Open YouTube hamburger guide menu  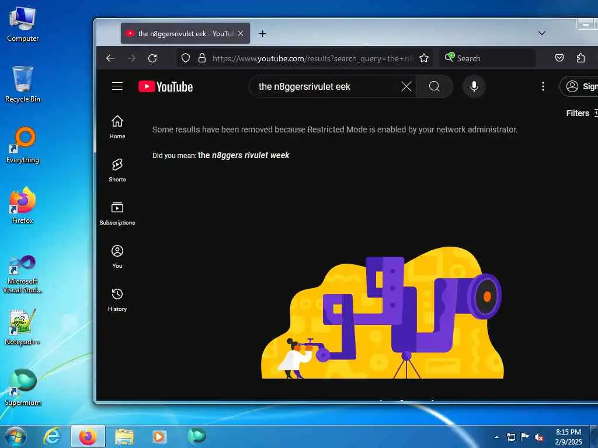coord(117,86)
